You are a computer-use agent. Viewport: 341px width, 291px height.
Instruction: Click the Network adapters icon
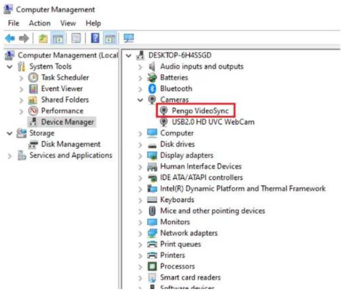point(152,233)
